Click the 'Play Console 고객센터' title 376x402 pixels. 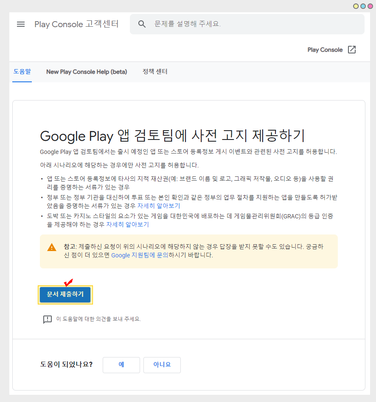pos(76,24)
